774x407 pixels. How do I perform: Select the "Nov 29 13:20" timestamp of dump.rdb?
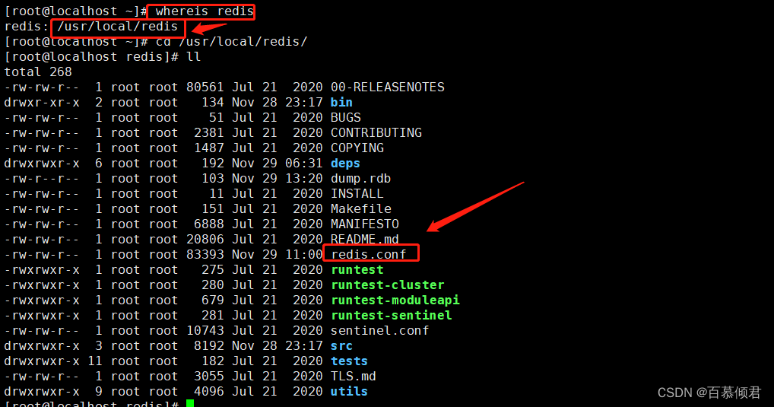(x=278, y=179)
